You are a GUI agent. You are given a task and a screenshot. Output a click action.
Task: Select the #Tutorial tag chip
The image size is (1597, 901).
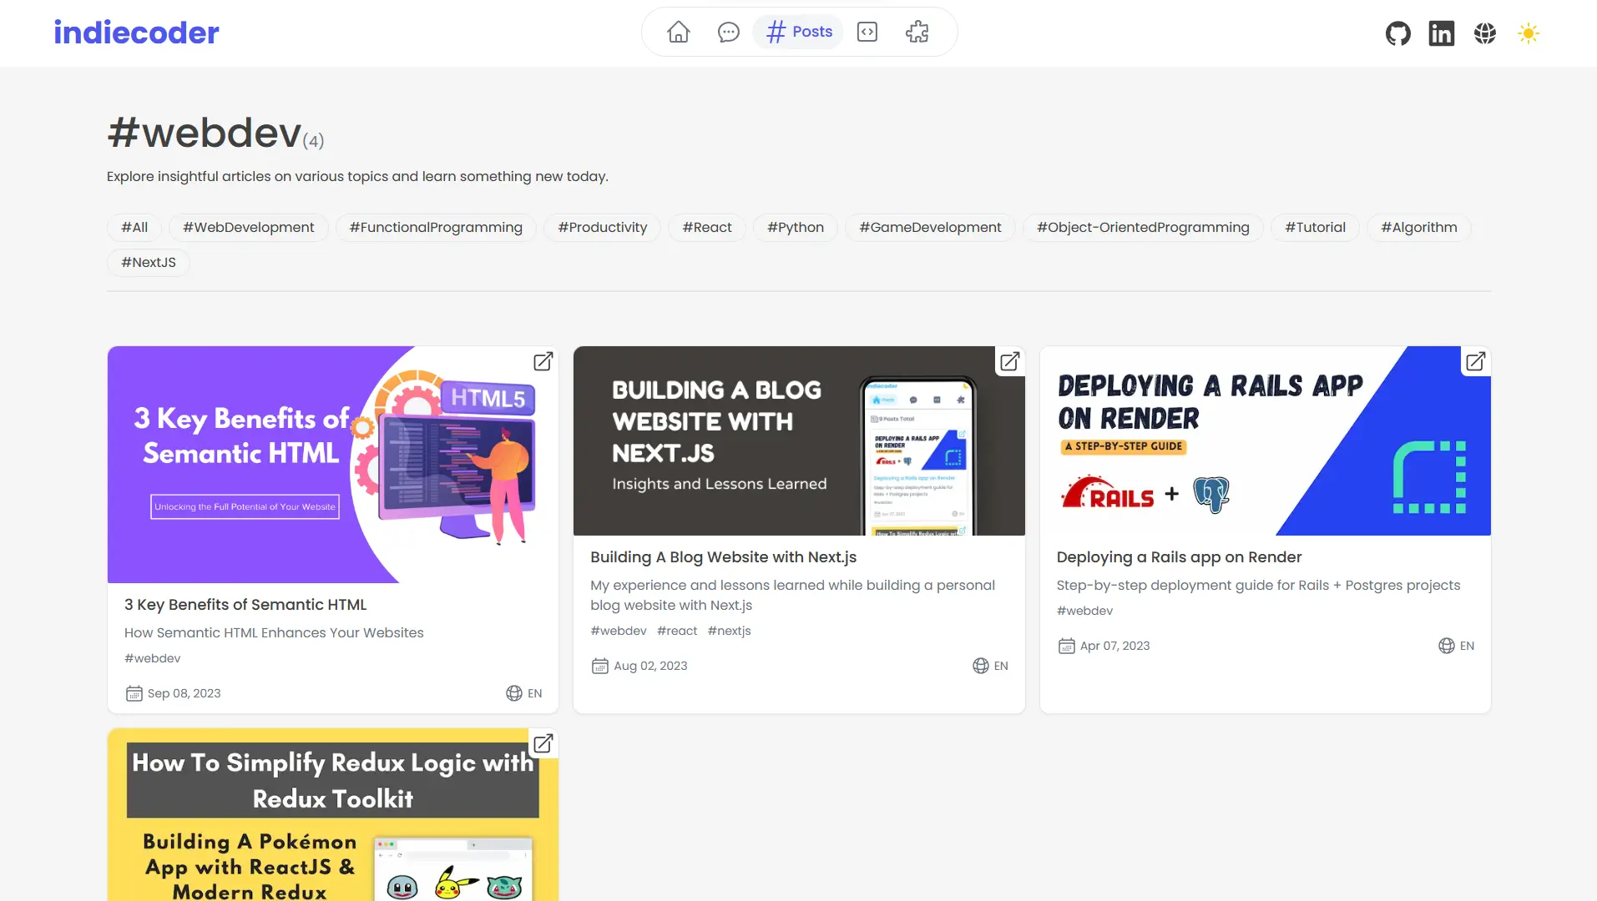1315,227
